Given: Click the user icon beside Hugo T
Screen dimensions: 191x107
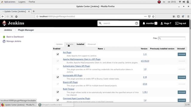Looking at the screenshot, I should tap(162, 23).
